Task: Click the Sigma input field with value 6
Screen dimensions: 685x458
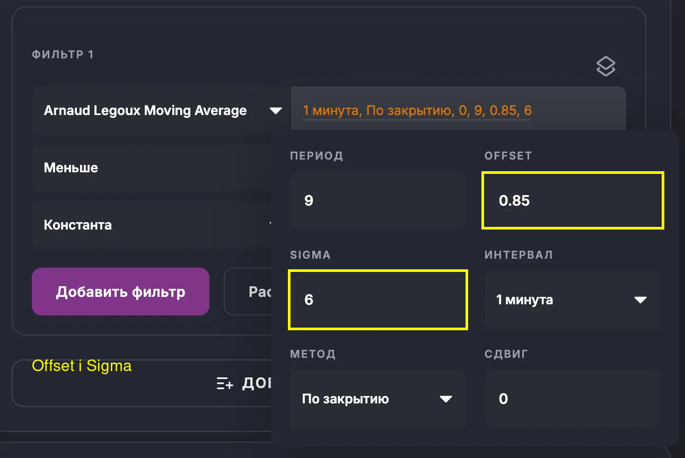Action: [x=377, y=300]
